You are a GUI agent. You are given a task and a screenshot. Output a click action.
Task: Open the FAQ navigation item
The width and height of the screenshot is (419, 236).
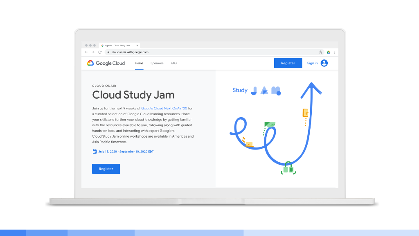click(x=173, y=63)
